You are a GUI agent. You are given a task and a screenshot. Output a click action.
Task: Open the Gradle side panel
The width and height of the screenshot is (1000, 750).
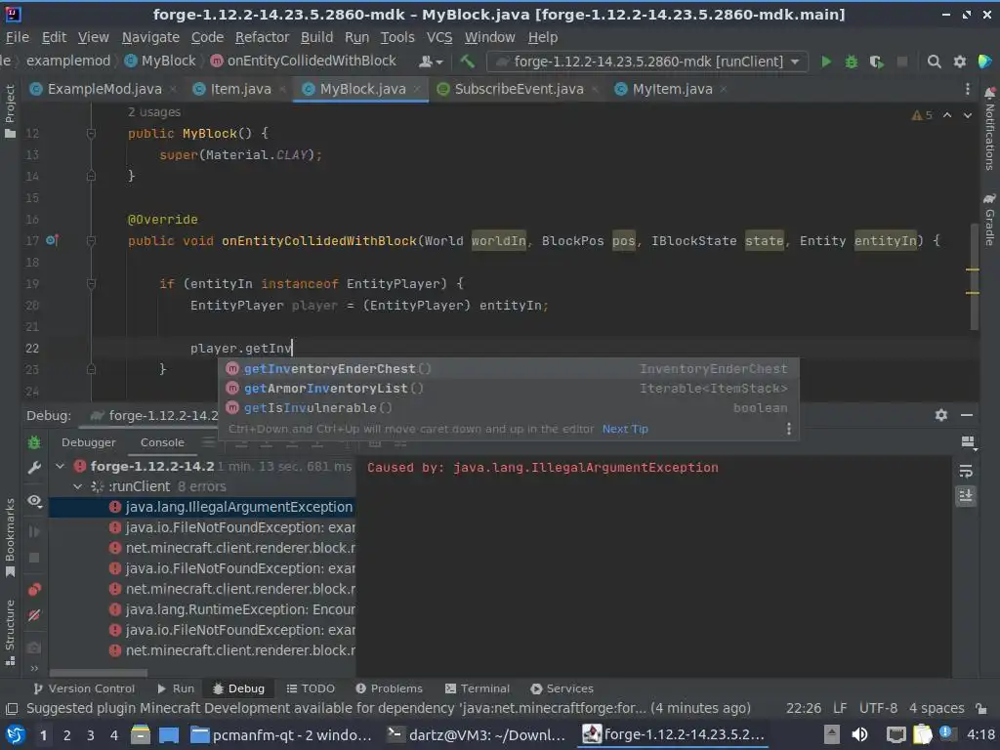(989, 219)
